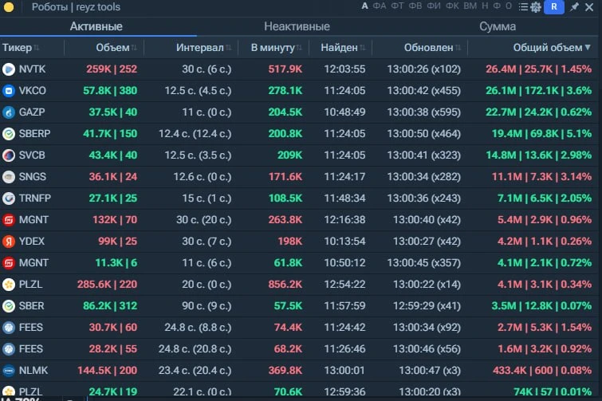Click the VKCO ticker logo
Viewport: 602px width, 401px height.
coord(9,91)
